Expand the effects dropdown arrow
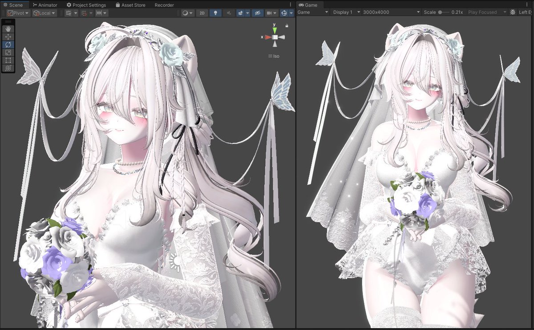Viewport: 534px width, 330px height. 247,13
